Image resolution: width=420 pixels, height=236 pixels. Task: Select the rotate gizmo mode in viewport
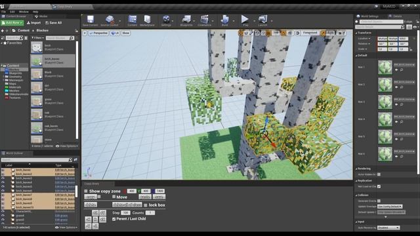pos(246,33)
